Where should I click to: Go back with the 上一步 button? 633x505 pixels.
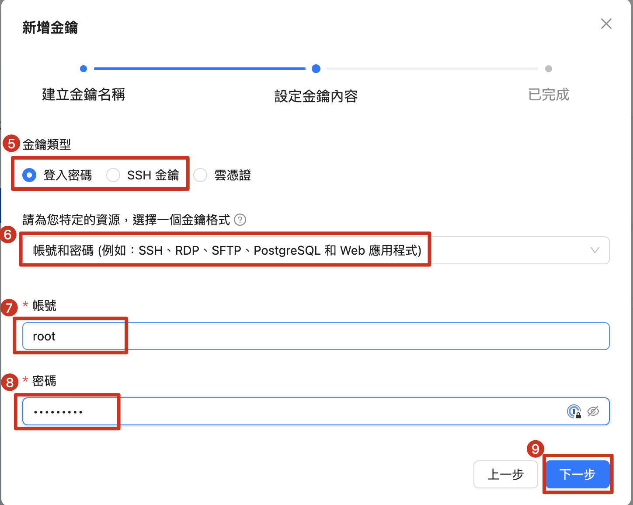tap(505, 474)
